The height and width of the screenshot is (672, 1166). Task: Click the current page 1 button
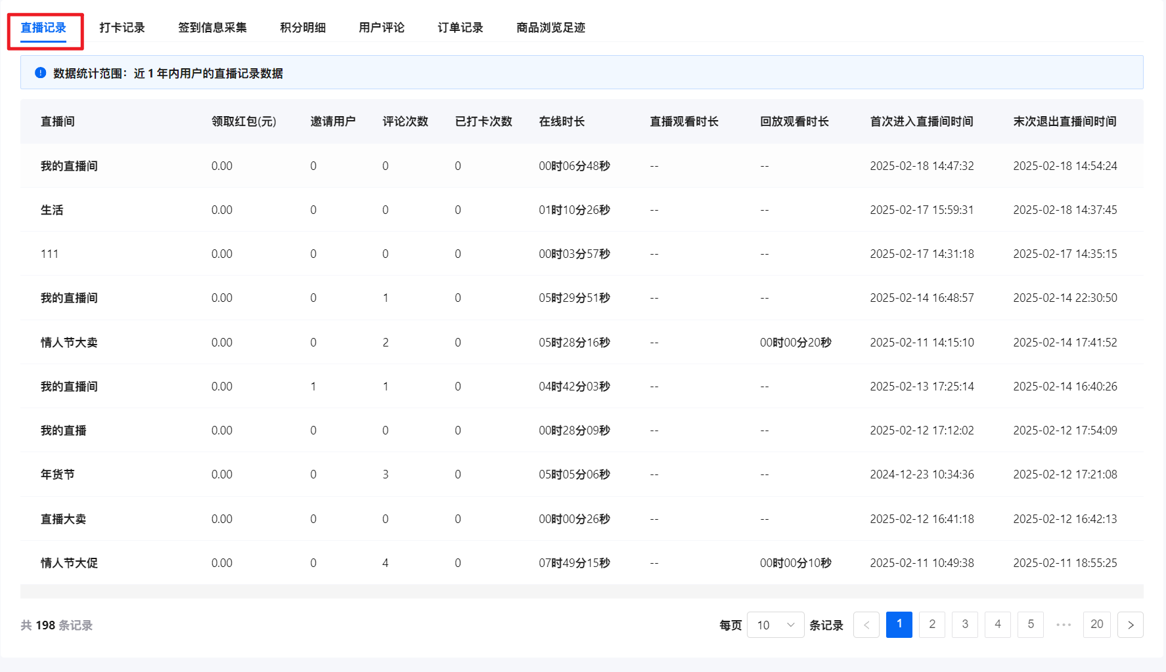coord(899,625)
